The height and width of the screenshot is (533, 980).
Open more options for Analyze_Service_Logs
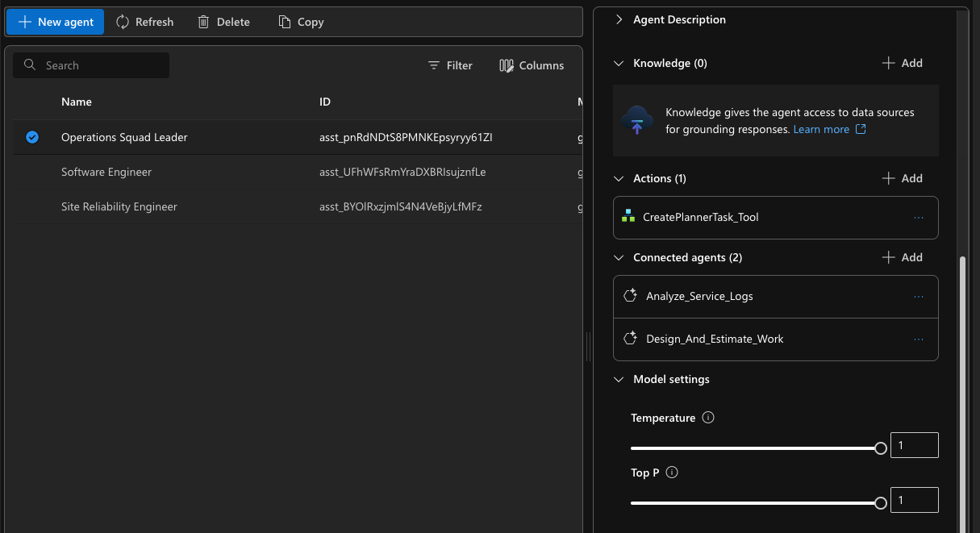point(919,297)
